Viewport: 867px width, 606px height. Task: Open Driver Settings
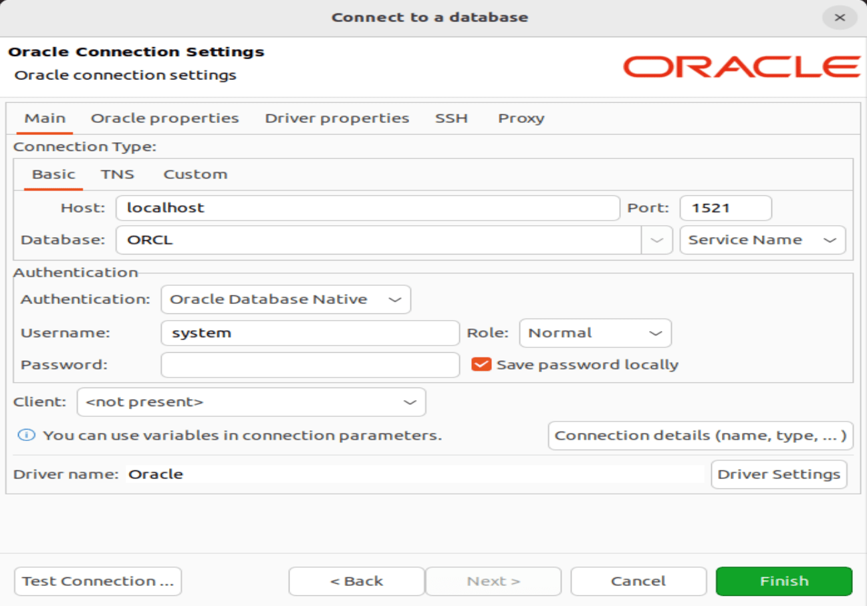tap(779, 474)
